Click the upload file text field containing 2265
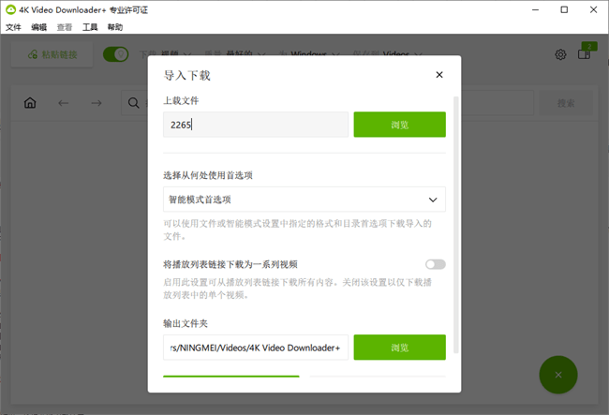Image resolution: width=609 pixels, height=415 pixels. [x=256, y=125]
